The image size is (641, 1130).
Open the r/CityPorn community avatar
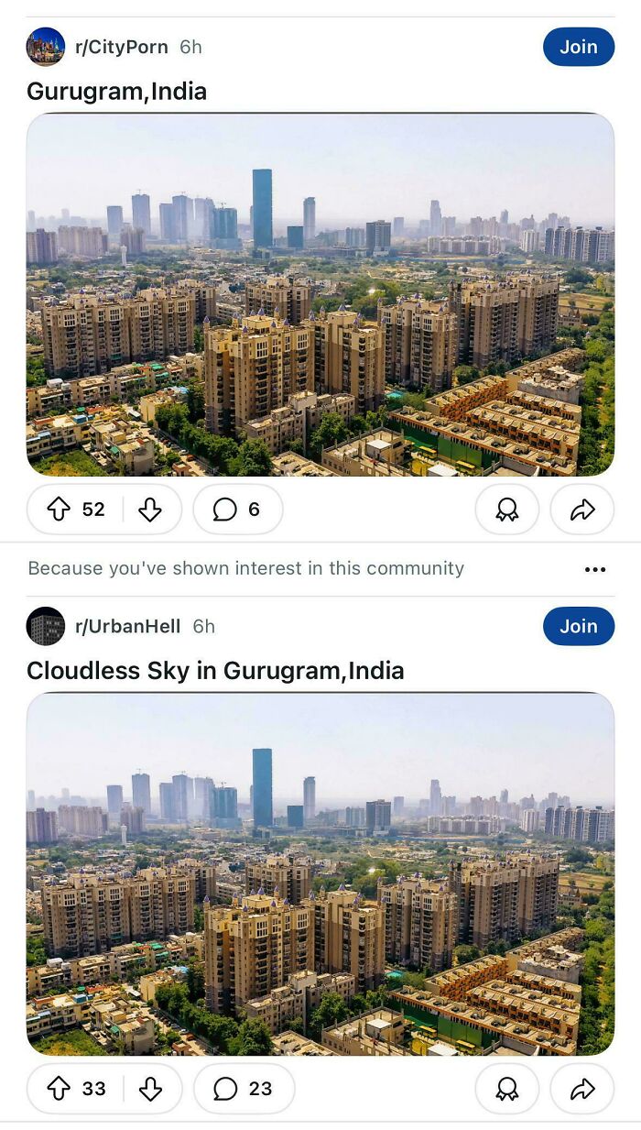pos(46,47)
